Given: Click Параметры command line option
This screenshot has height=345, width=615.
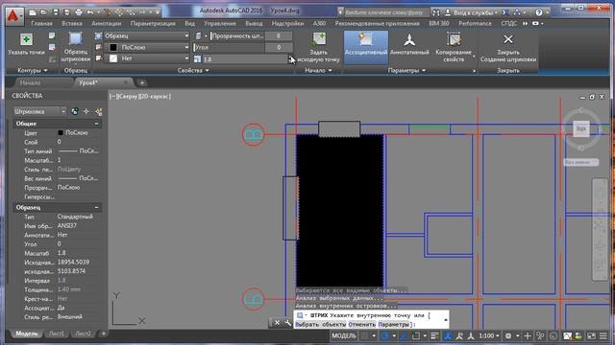Looking at the screenshot, I should coord(393,325).
